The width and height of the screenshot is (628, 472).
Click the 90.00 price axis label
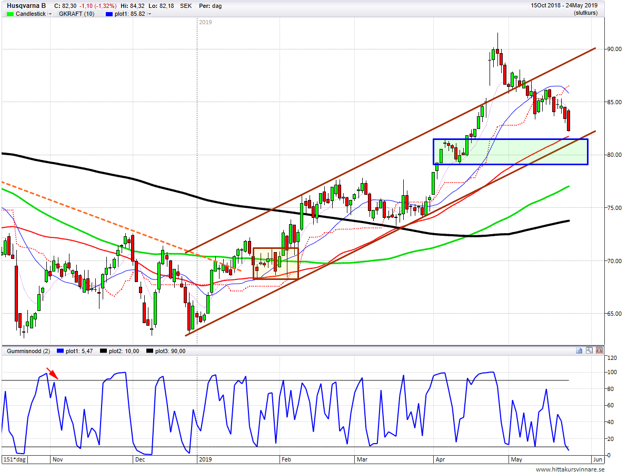pyautogui.click(x=614, y=49)
